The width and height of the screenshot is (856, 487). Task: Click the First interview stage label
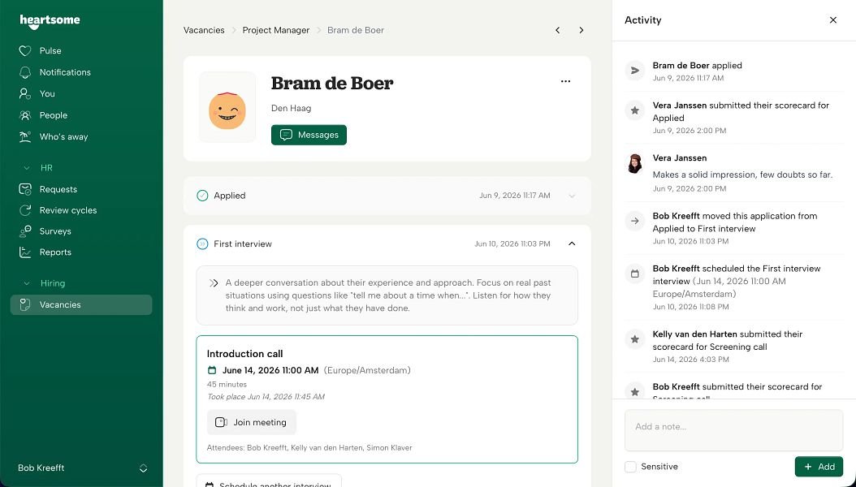[242, 243]
